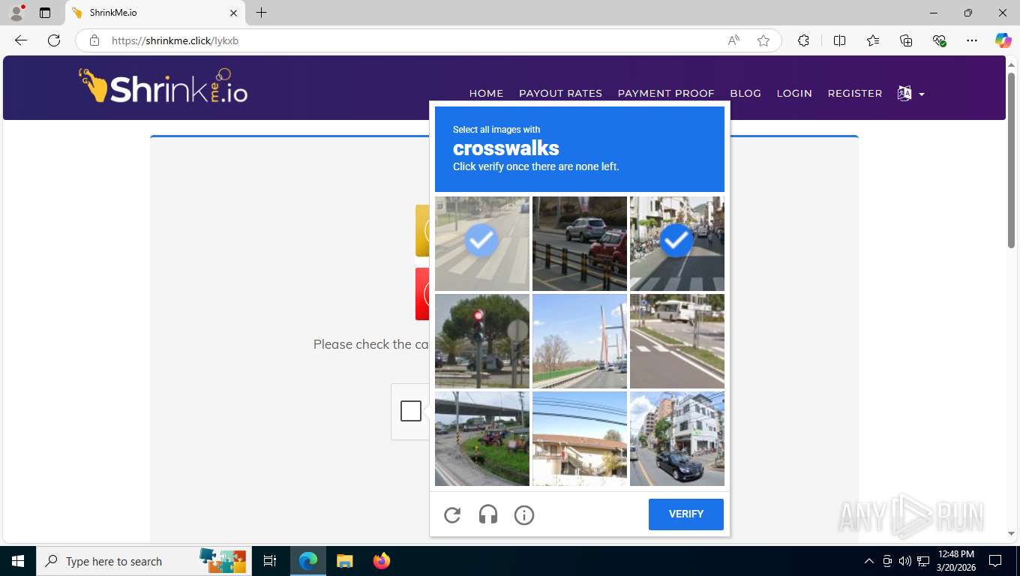The image size is (1020, 576).
Task: Refresh the browser page
Action: tap(54, 40)
